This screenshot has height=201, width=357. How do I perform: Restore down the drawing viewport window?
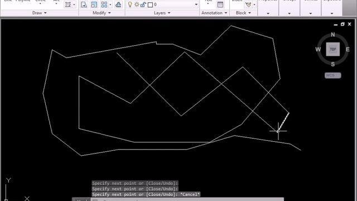pyautogui.click(x=342, y=24)
